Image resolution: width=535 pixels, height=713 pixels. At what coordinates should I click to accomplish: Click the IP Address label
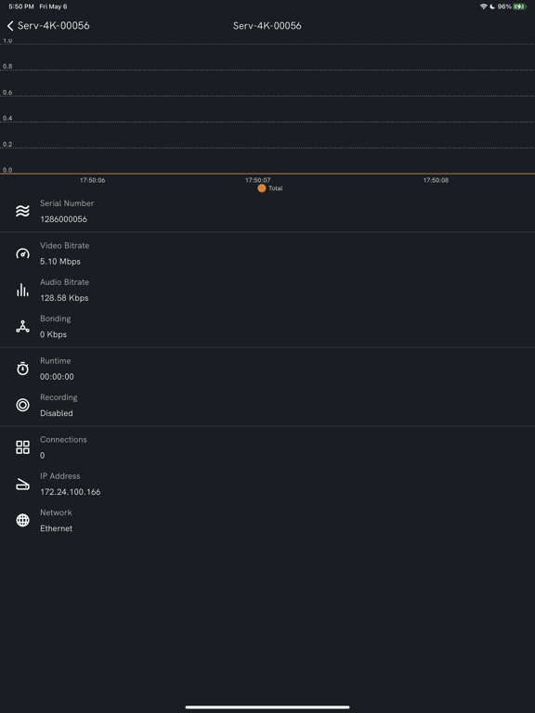60,476
